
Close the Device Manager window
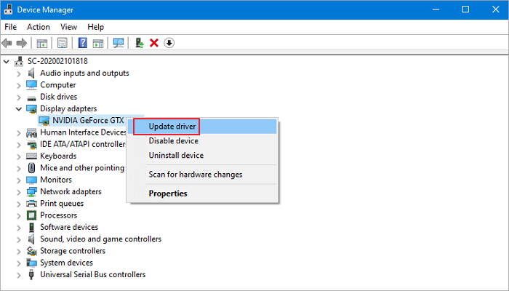(495, 9)
